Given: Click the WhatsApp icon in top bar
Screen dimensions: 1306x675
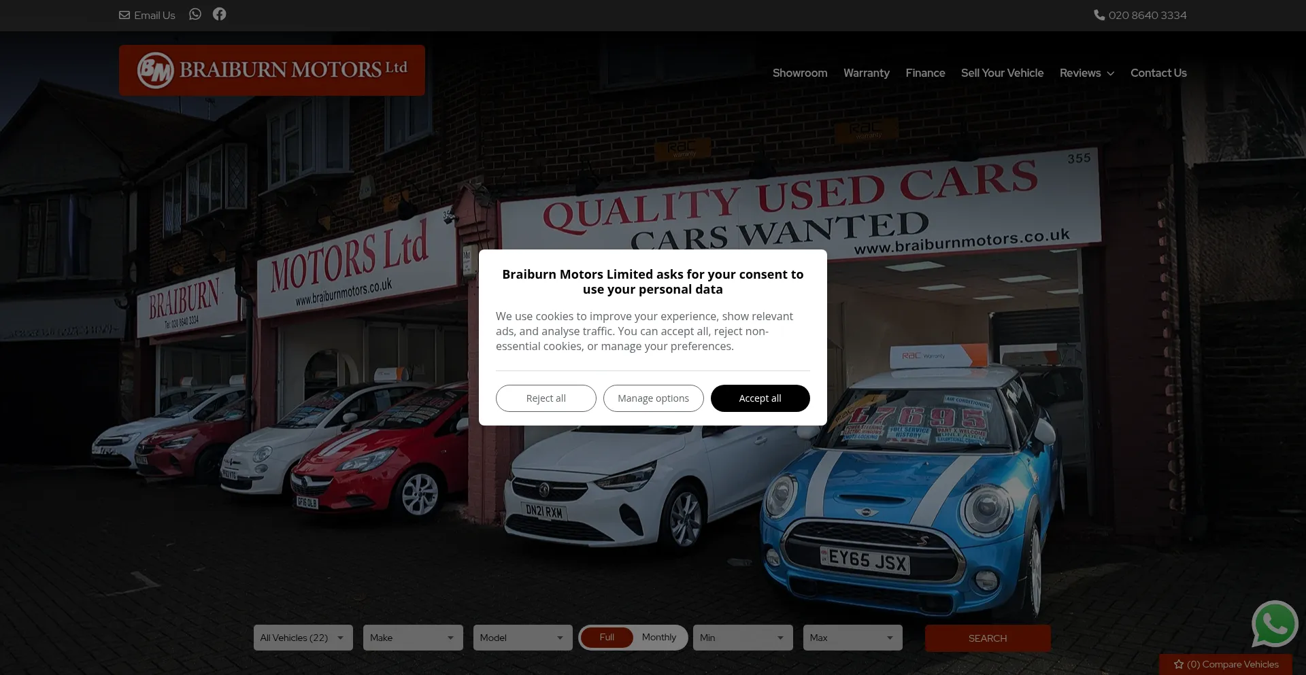Looking at the screenshot, I should pyautogui.click(x=195, y=14).
